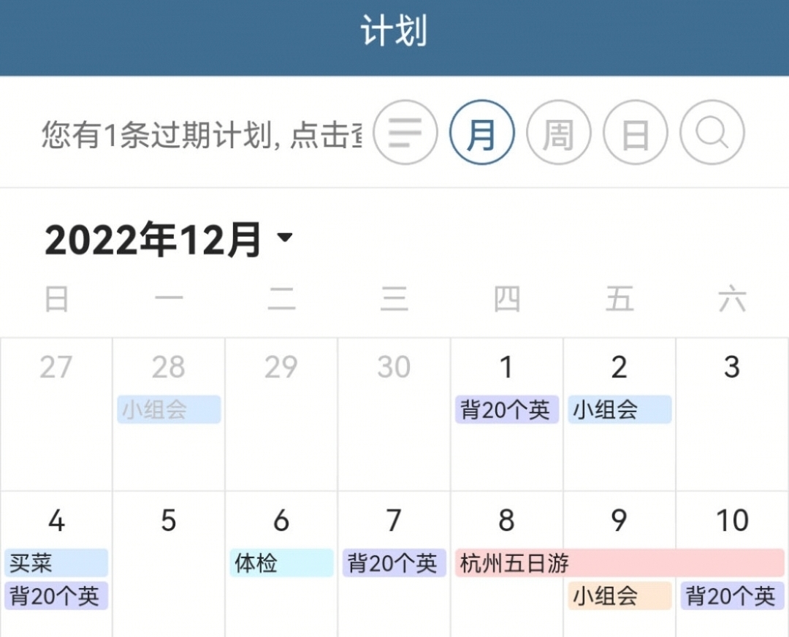
Task: Select the pink 杭州五日游 event bar
Action: point(555,562)
